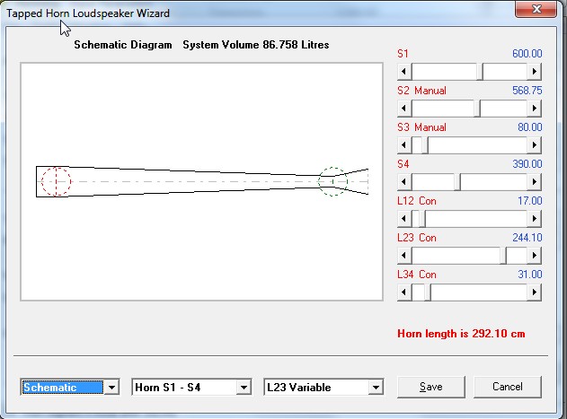This screenshot has height=419, width=567.
Task: Click the Cancel button
Action: [508, 387]
